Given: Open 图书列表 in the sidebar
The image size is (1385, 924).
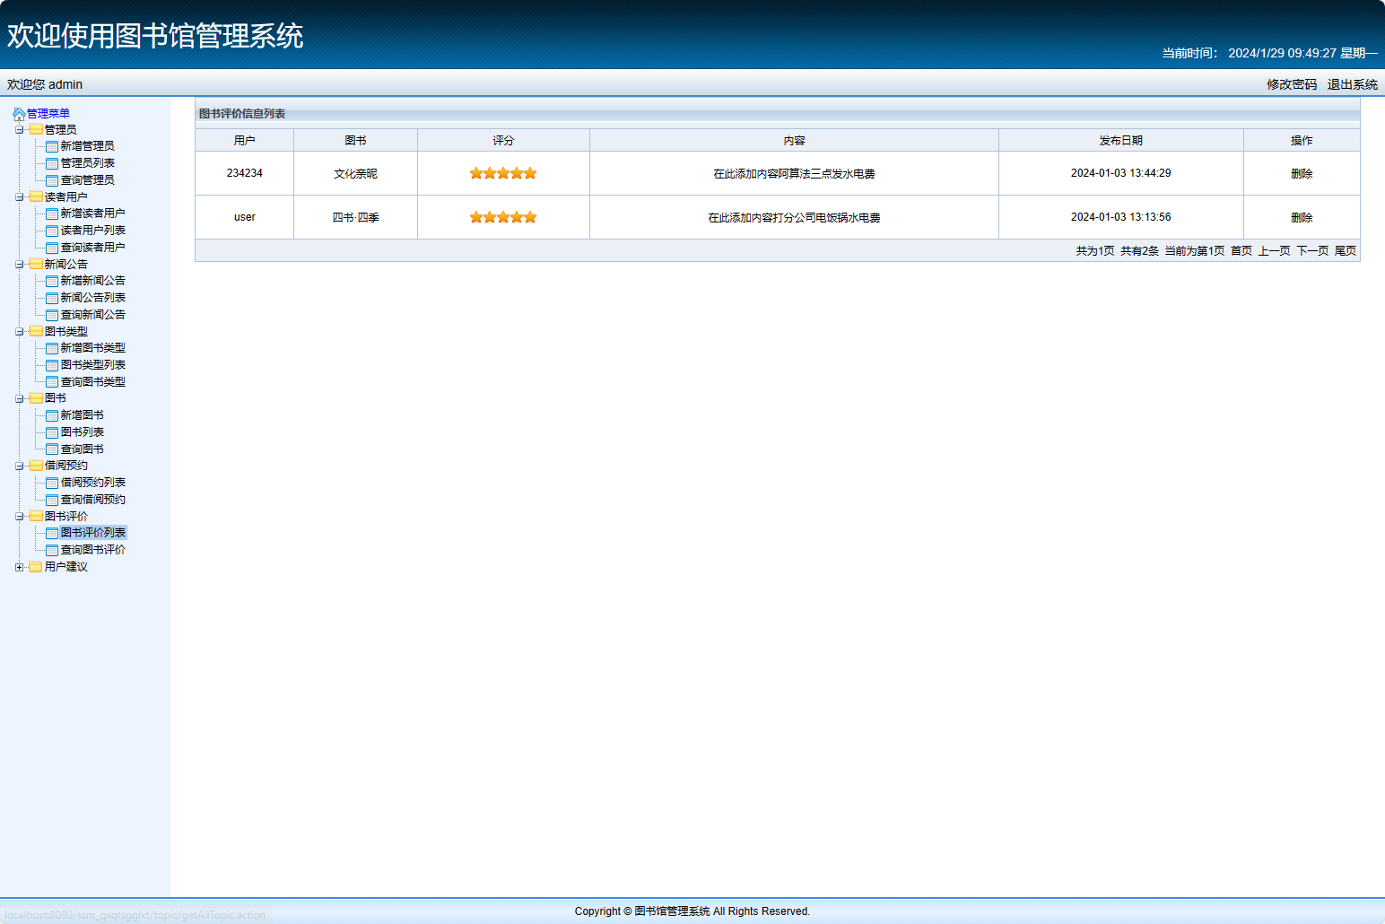Looking at the screenshot, I should pyautogui.click(x=82, y=432).
